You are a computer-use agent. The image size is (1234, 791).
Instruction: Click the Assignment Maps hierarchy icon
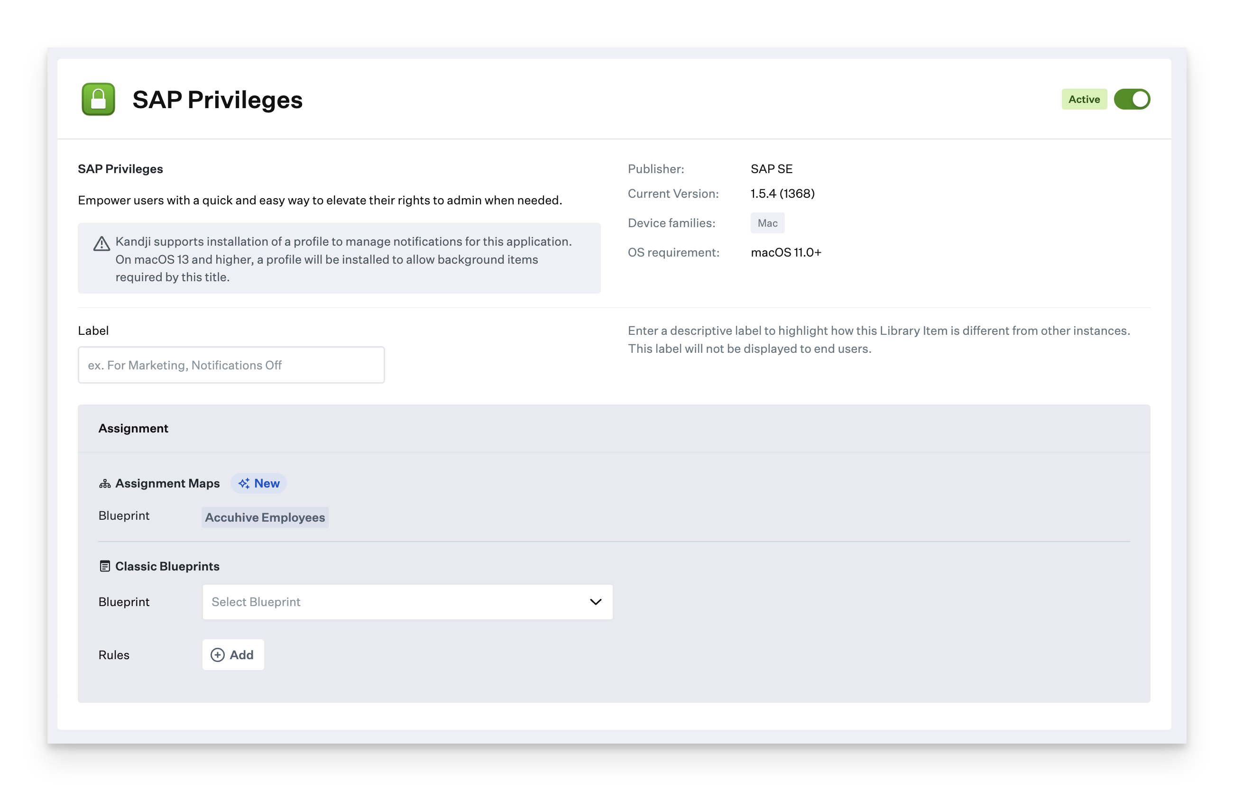click(105, 483)
